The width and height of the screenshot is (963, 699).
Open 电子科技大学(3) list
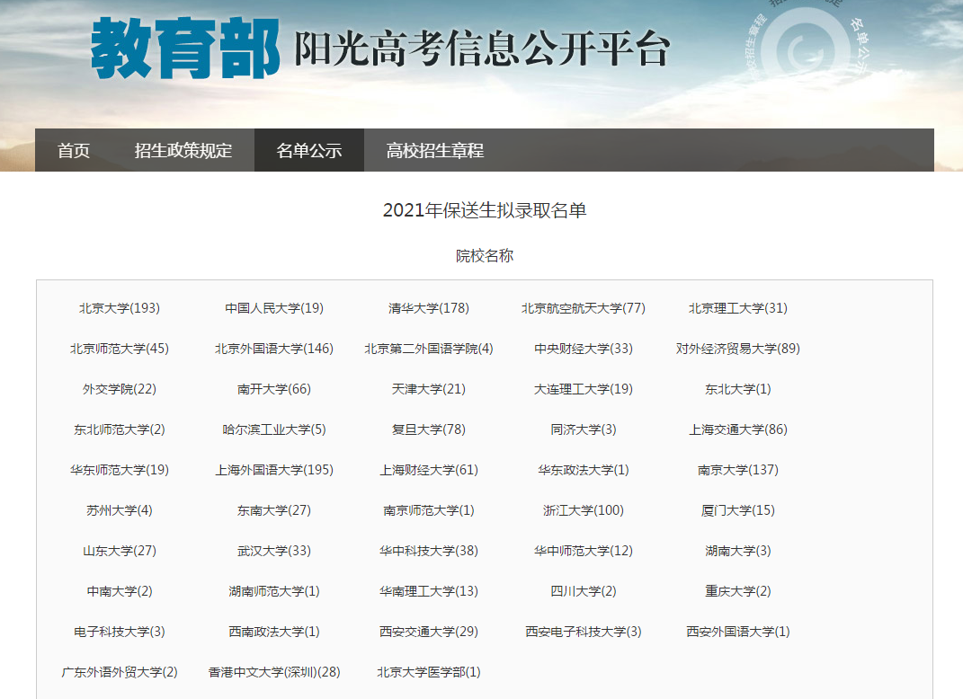pyautogui.click(x=120, y=633)
